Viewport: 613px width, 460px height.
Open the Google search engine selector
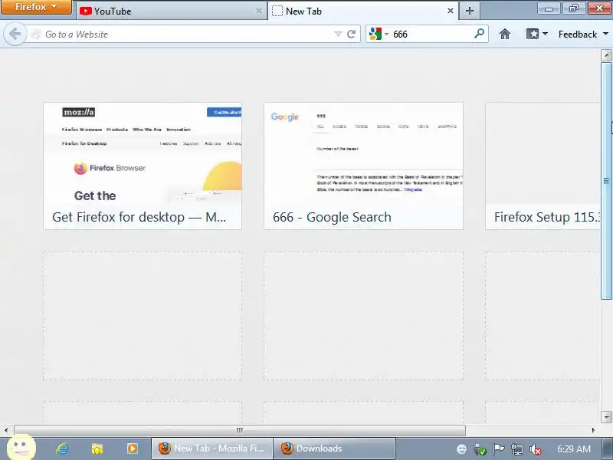[378, 34]
